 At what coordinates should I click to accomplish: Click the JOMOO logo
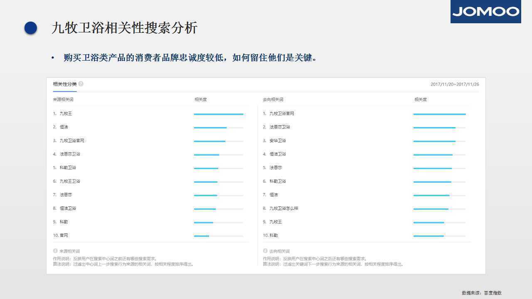coord(485,12)
